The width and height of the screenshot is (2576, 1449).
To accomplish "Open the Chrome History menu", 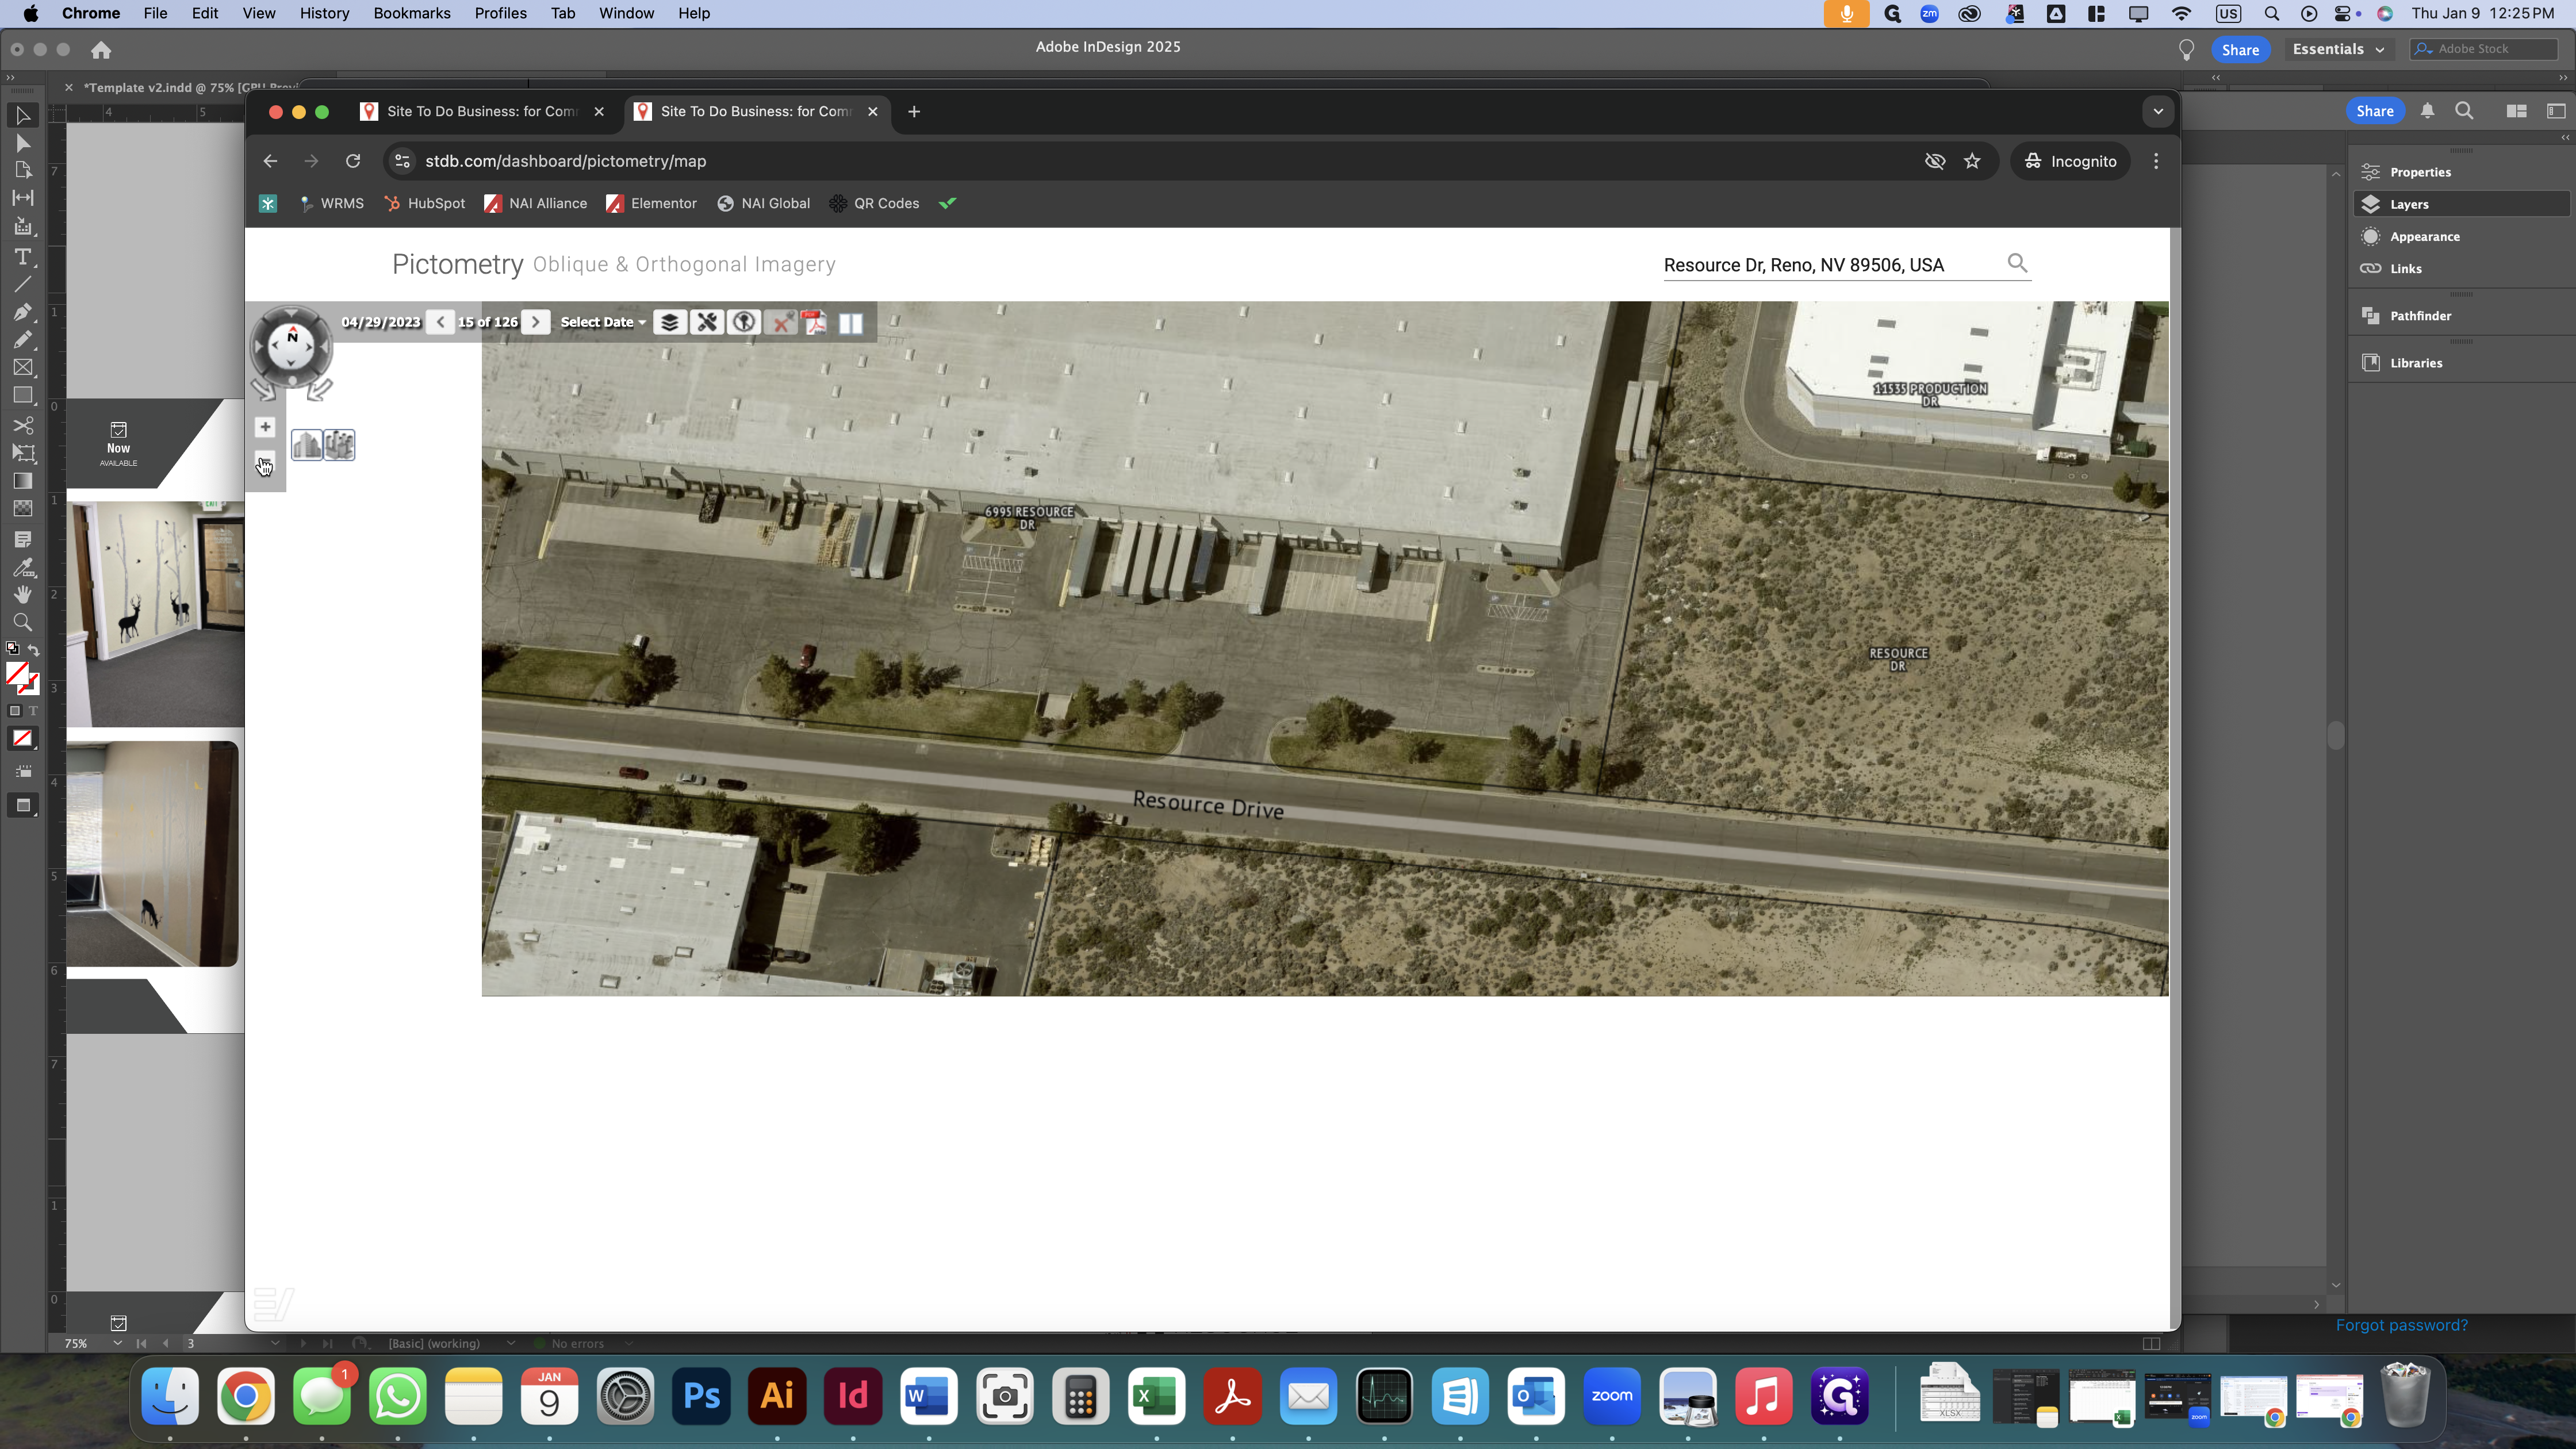I will [324, 13].
